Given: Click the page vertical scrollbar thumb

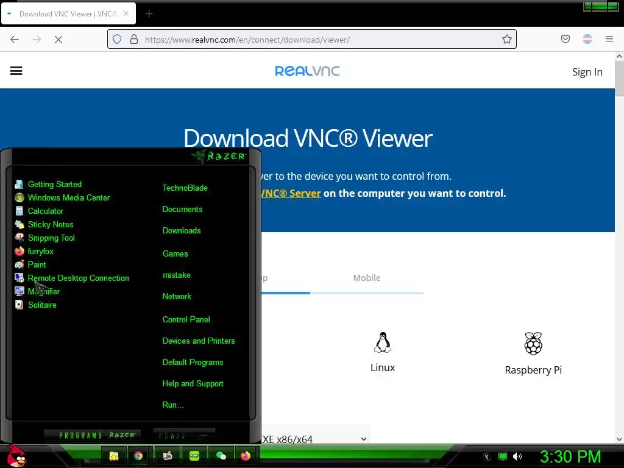Looking at the screenshot, I should (x=619, y=79).
